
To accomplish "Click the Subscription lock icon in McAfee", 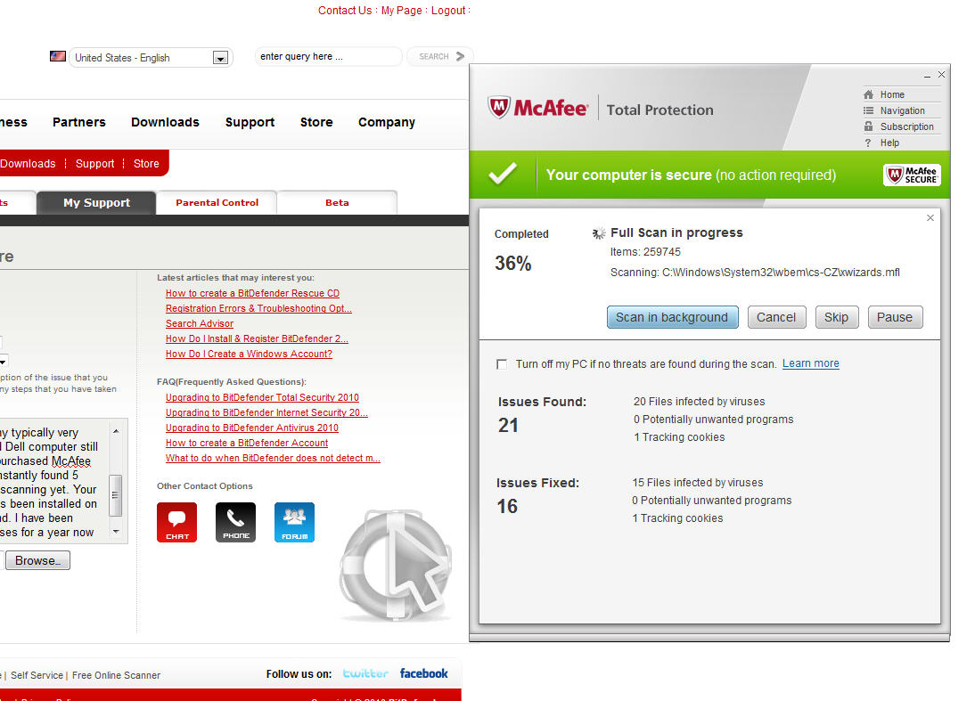I will (x=869, y=126).
